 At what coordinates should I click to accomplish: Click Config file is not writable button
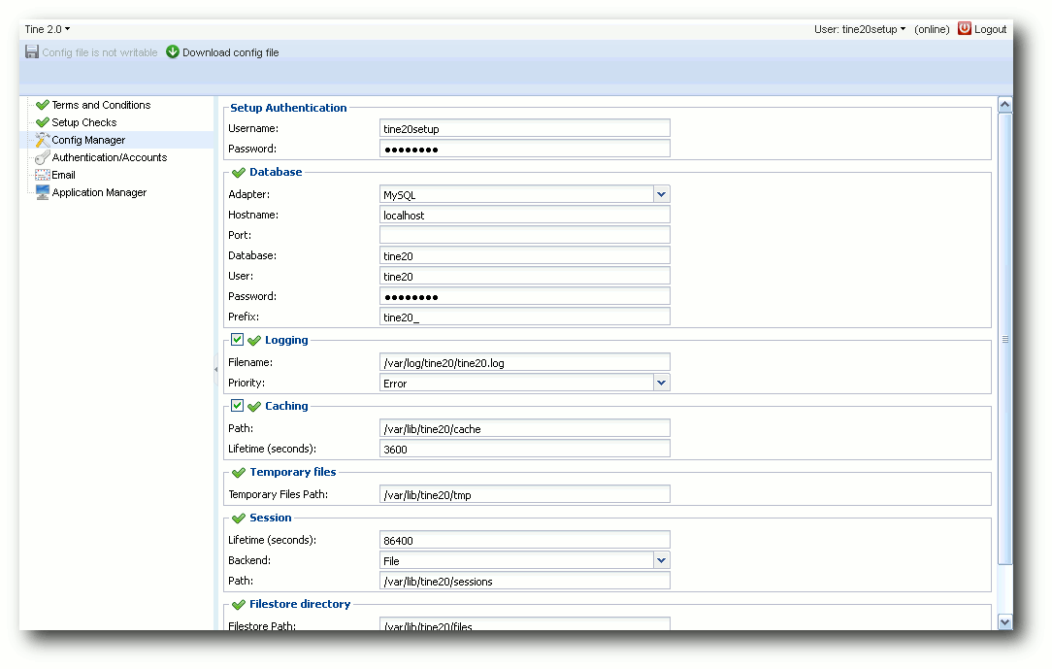coord(91,52)
